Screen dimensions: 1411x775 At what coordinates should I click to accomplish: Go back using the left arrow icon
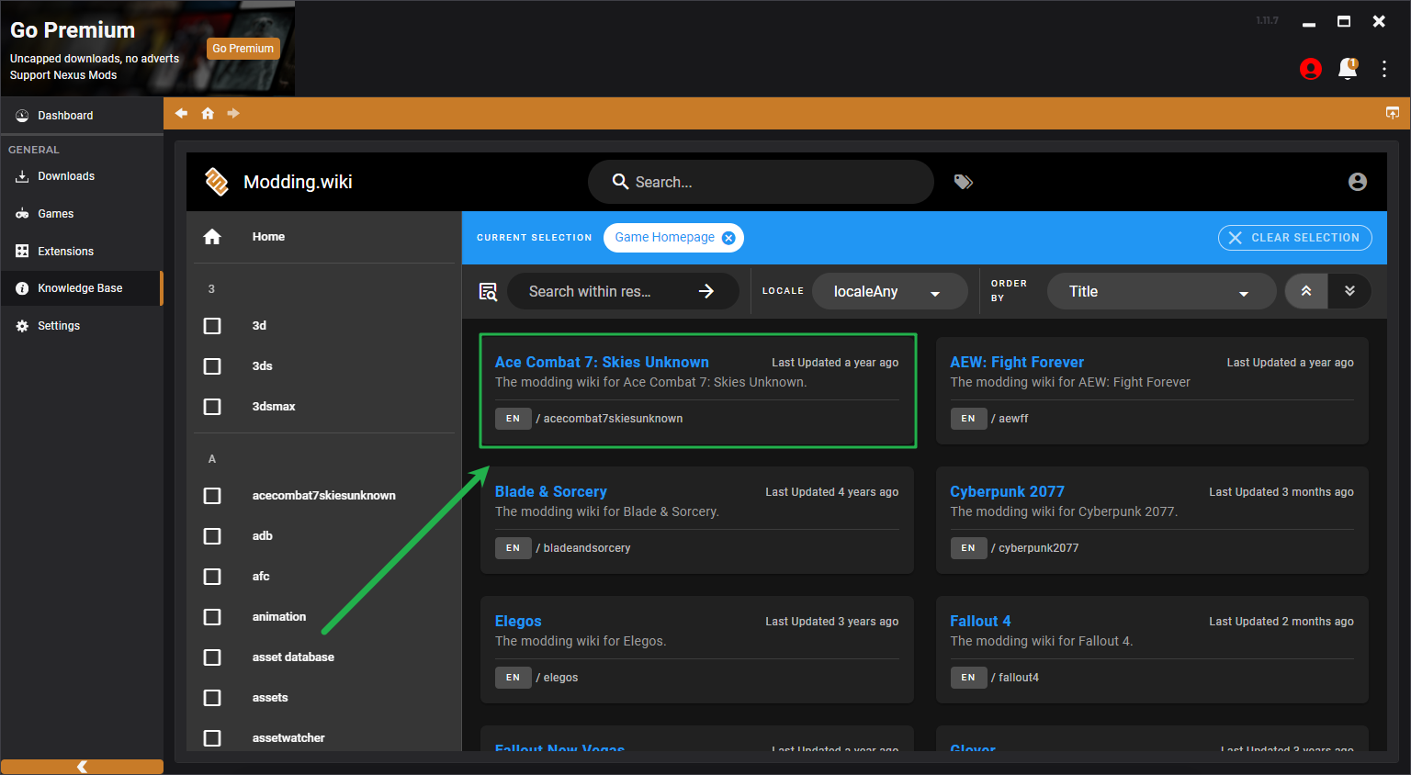pos(181,114)
